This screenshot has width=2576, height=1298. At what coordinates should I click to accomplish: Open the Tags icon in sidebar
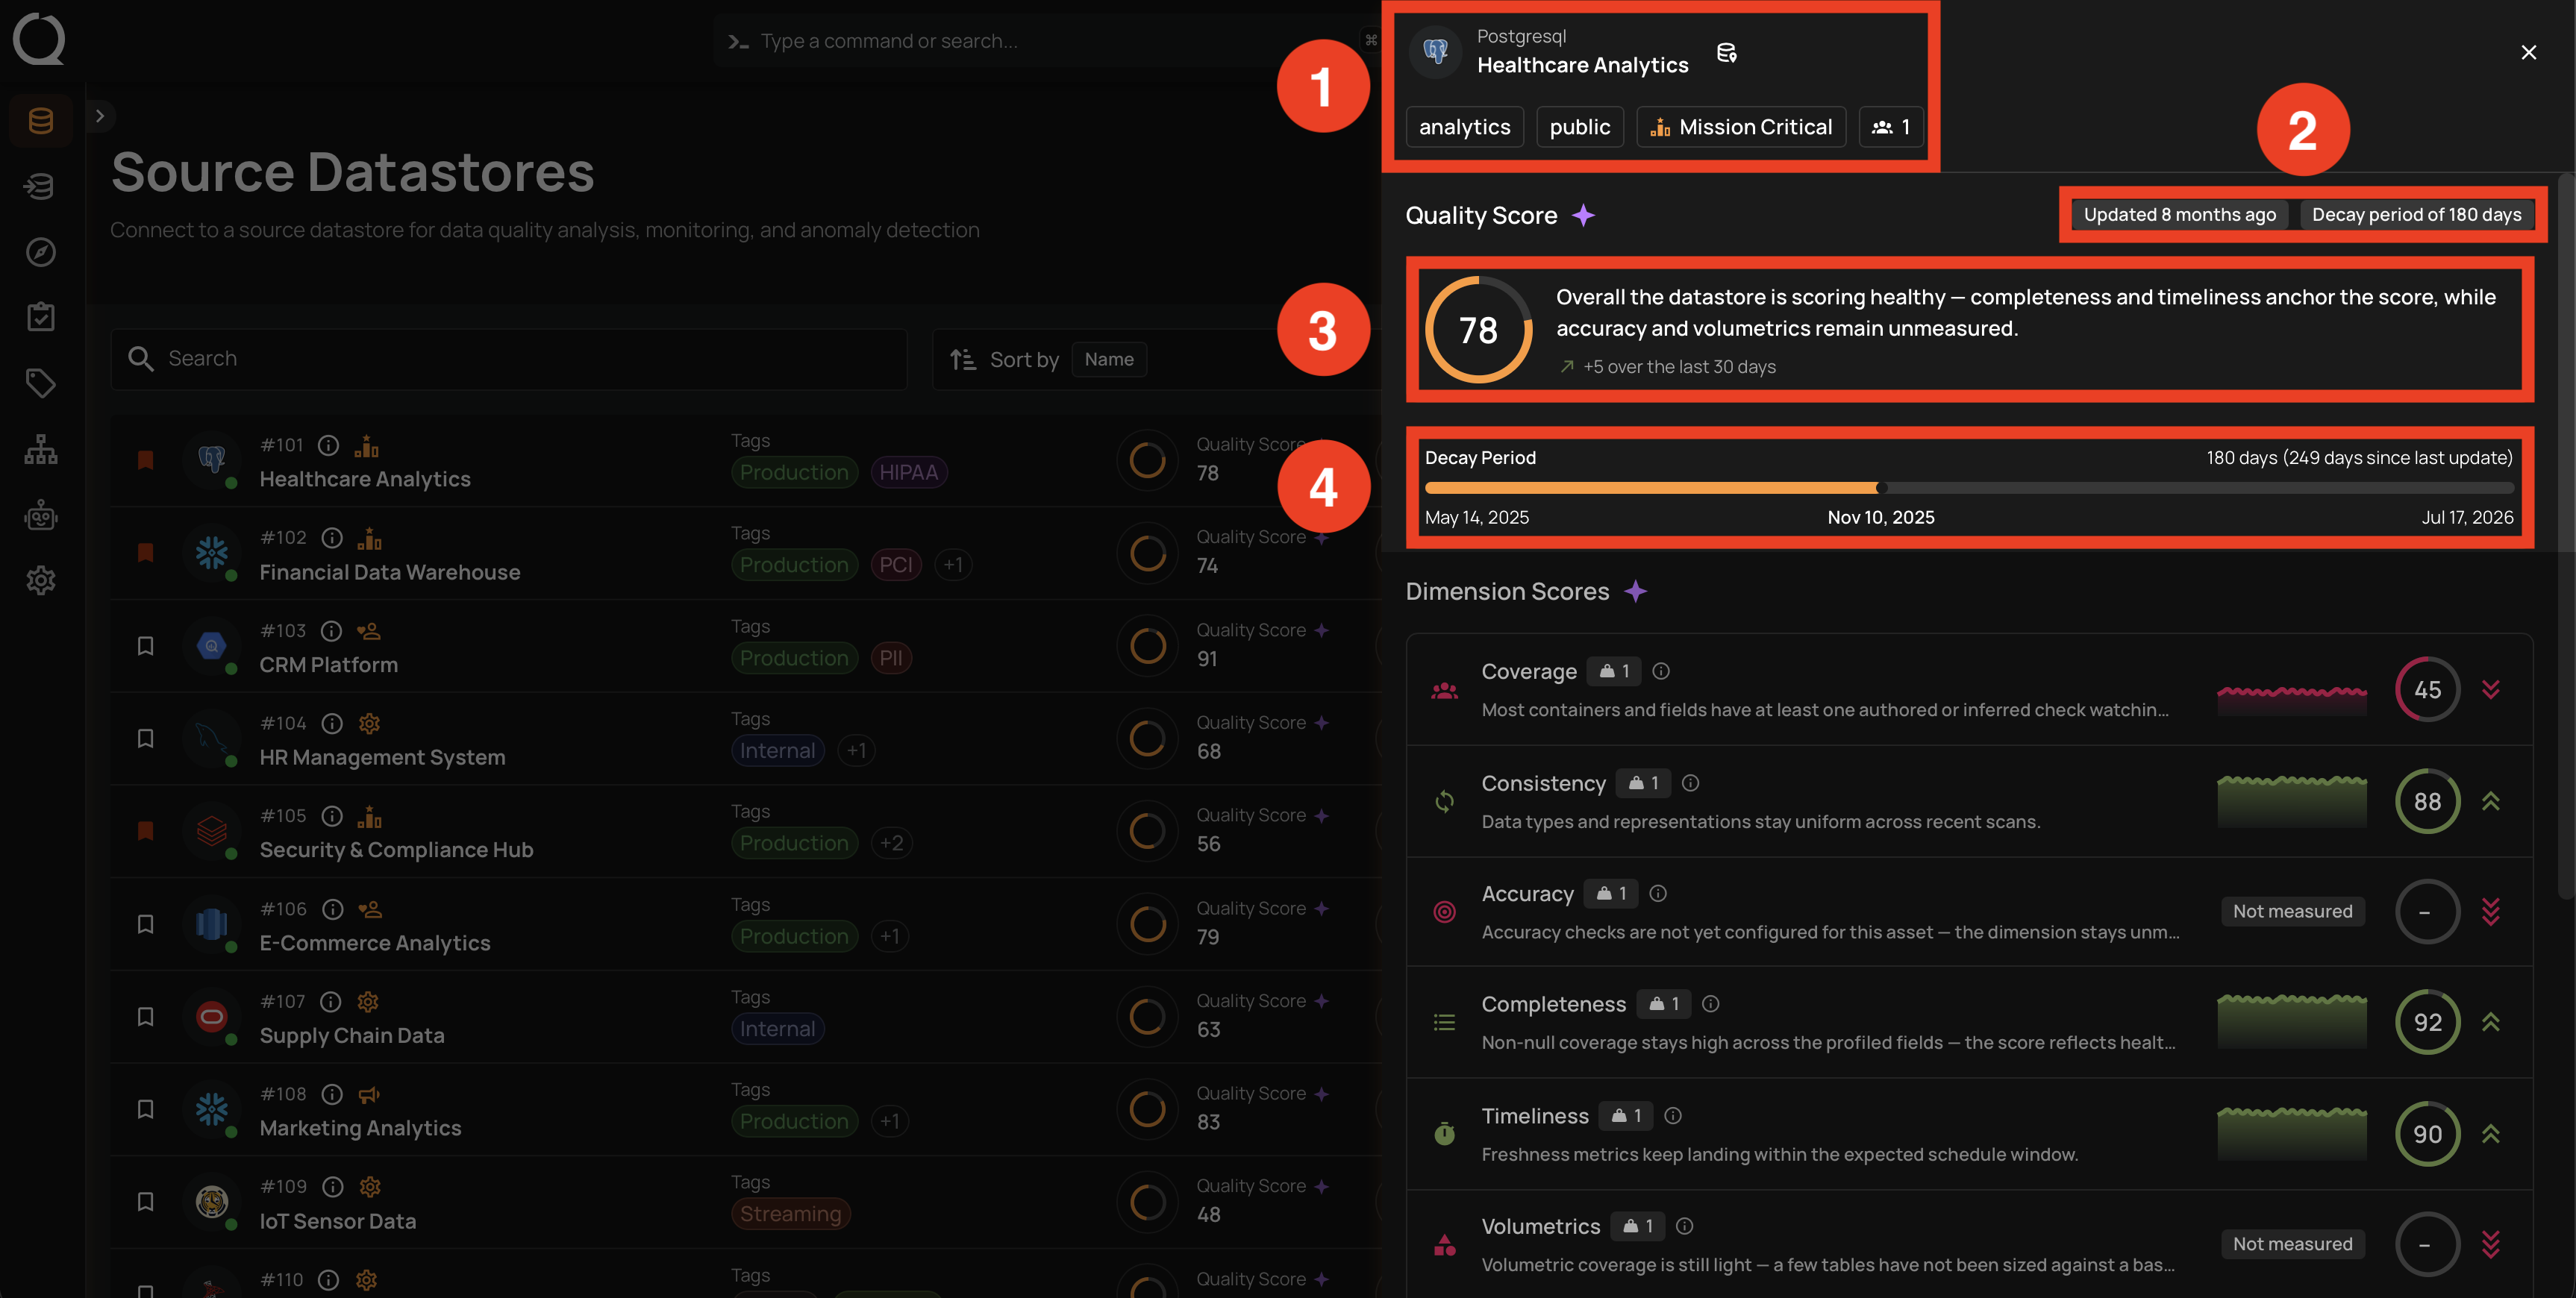coord(41,383)
